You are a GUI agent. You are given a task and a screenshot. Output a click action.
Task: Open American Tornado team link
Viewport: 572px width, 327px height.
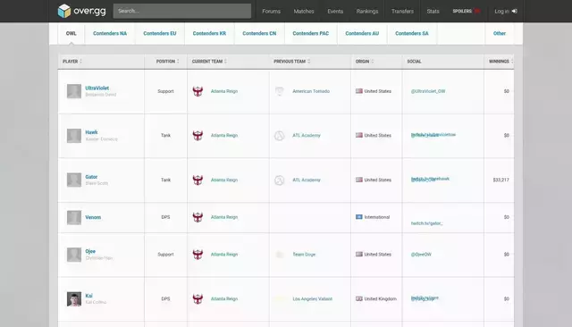click(x=311, y=91)
